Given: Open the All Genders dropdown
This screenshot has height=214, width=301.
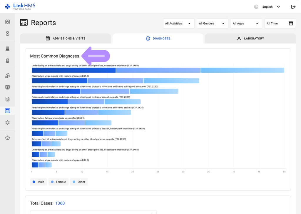Looking at the screenshot, I should (x=212, y=23).
